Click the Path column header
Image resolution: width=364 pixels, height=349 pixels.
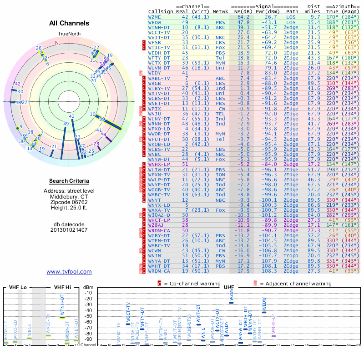pos(292,11)
